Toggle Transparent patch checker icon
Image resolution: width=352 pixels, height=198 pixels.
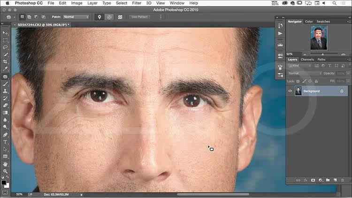point(120,17)
